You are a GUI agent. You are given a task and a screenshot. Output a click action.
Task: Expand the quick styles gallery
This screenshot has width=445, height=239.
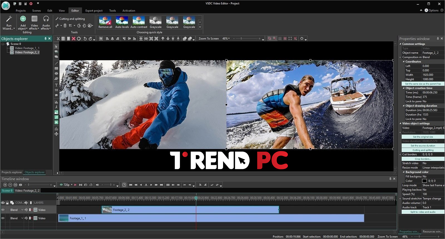[x=200, y=27]
